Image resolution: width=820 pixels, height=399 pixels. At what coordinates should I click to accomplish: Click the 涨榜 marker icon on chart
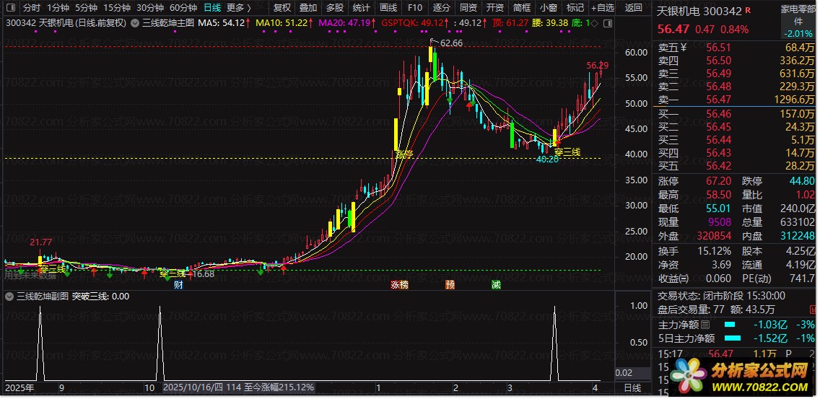(399, 285)
